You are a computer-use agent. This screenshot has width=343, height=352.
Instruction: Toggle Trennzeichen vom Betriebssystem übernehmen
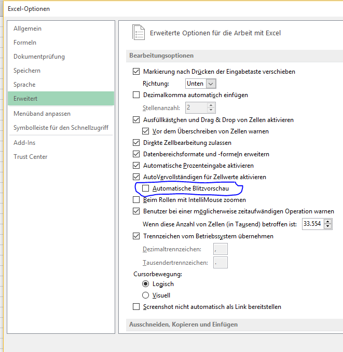tap(136, 236)
